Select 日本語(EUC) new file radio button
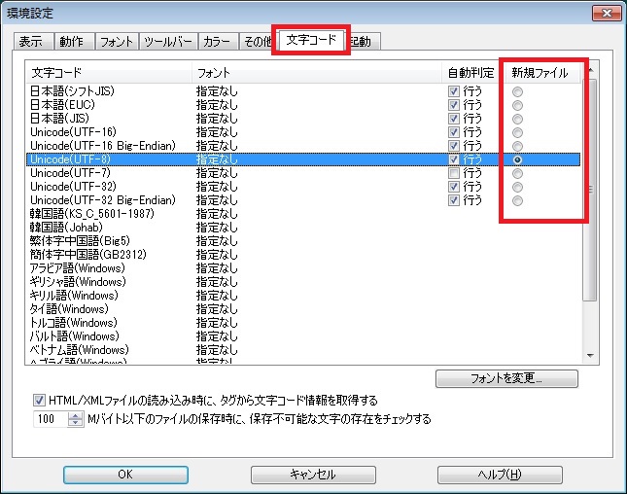This screenshot has height=494, width=627. pos(518,105)
